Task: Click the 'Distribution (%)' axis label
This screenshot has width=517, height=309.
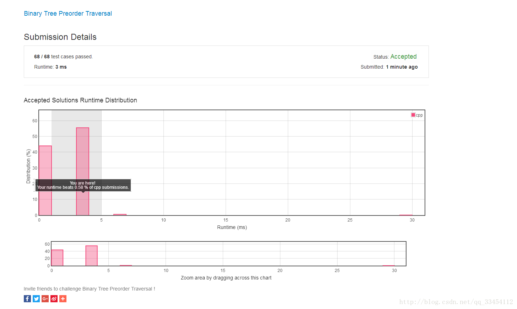Action: pos(28,166)
